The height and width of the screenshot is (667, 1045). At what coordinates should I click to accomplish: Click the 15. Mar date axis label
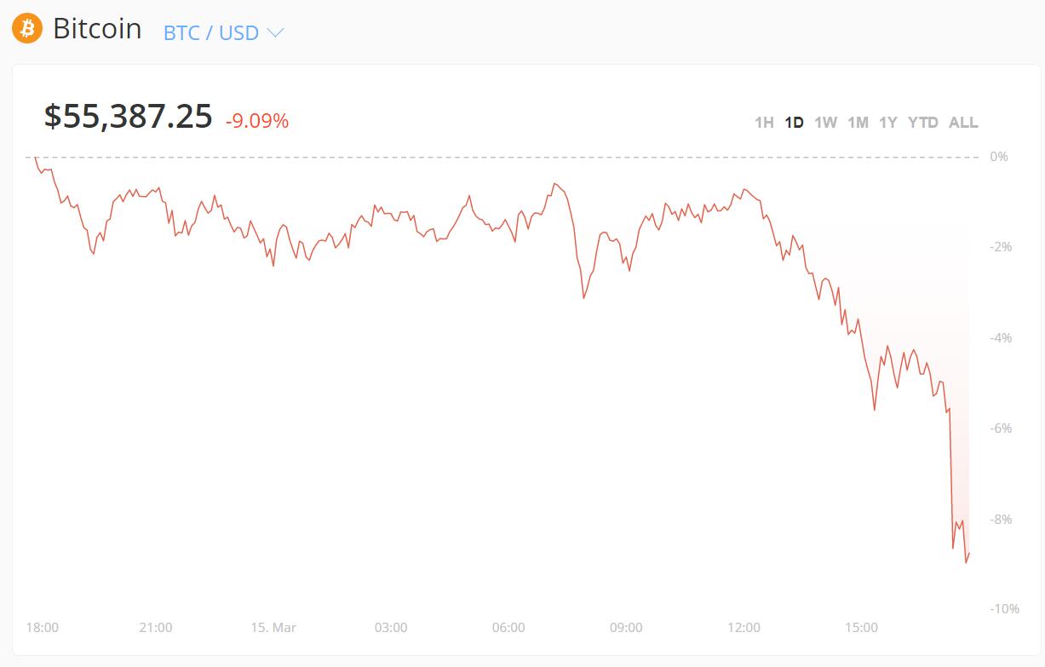pyautogui.click(x=273, y=628)
